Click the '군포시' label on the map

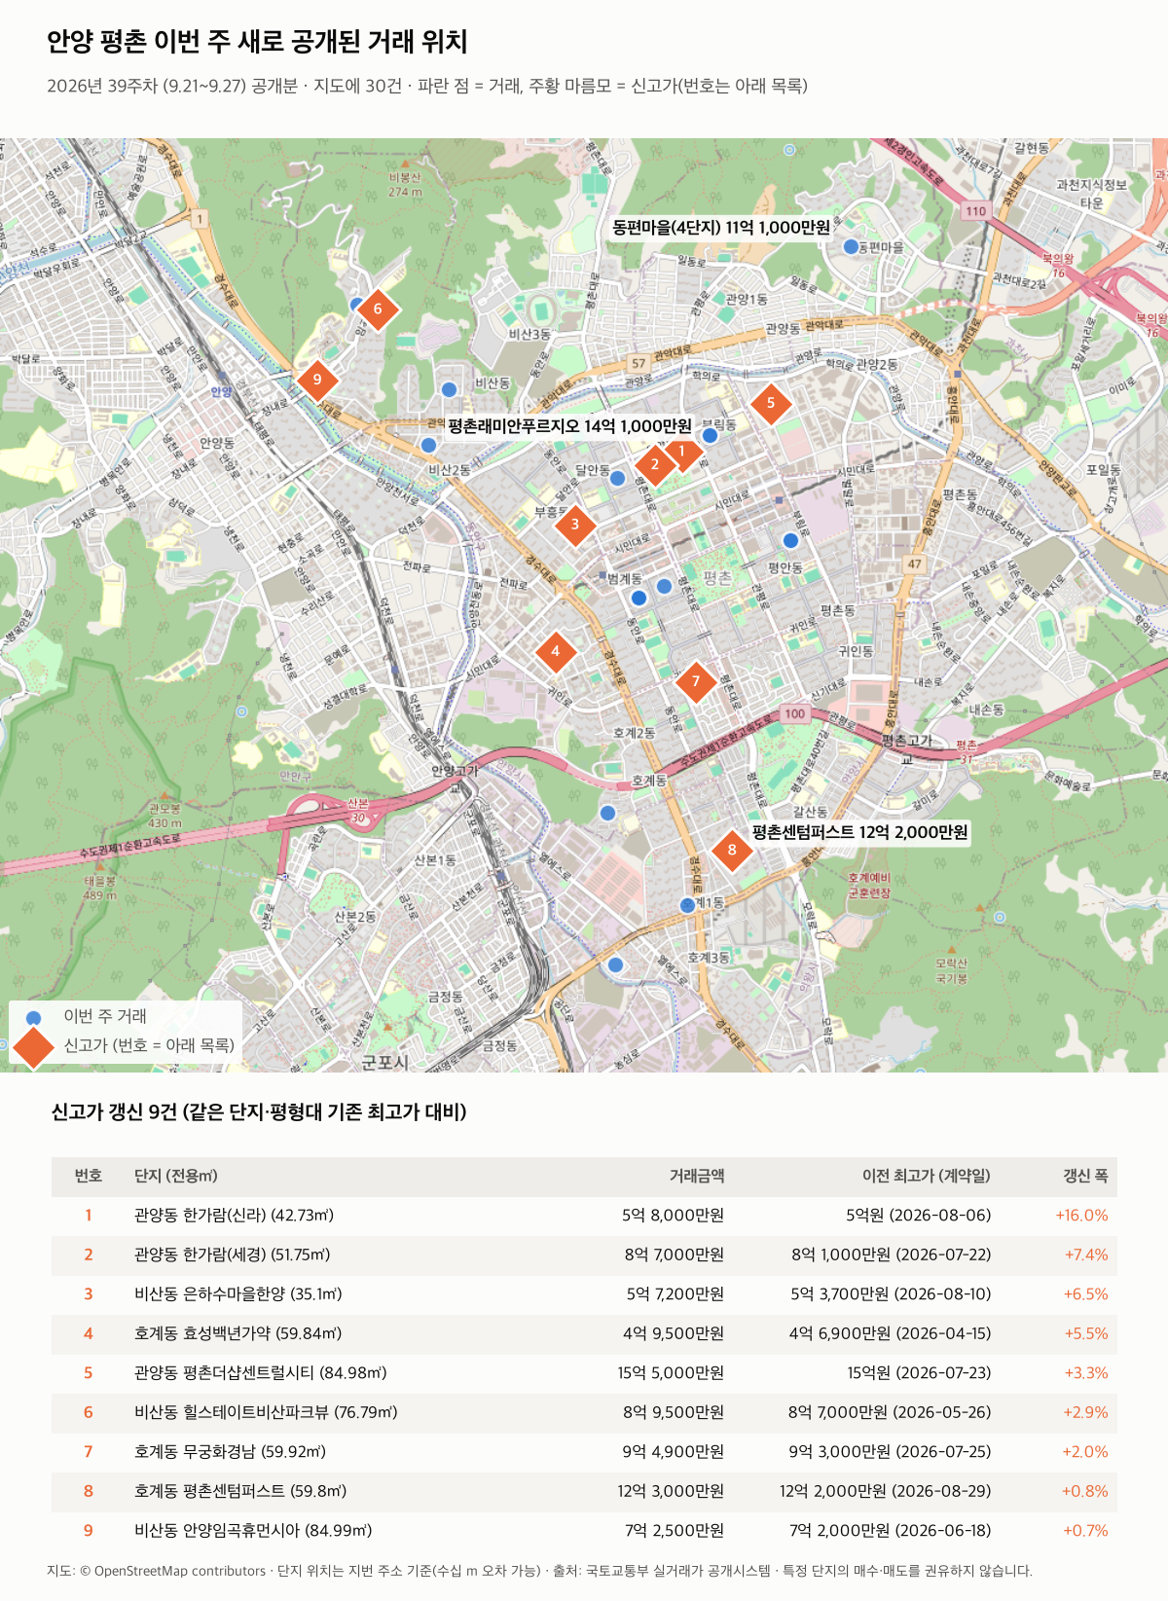point(385,1063)
